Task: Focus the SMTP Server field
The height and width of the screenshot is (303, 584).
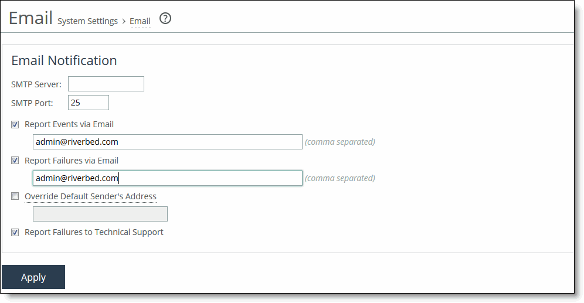Action: (106, 84)
